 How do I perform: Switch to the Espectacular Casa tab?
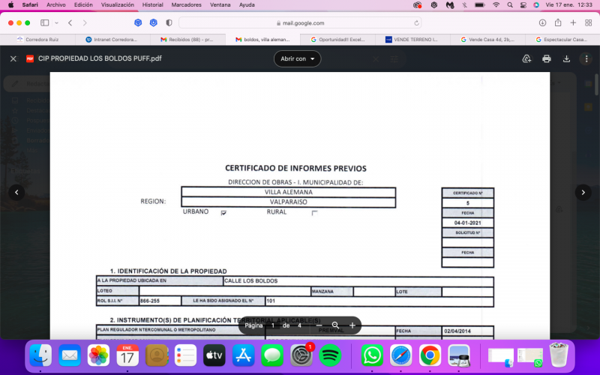tap(562, 40)
